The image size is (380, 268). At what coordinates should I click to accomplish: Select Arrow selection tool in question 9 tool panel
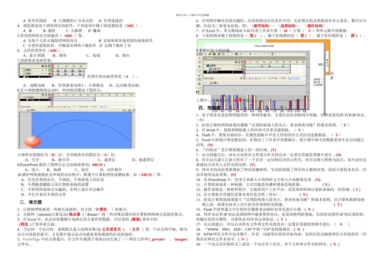tap(200, 58)
